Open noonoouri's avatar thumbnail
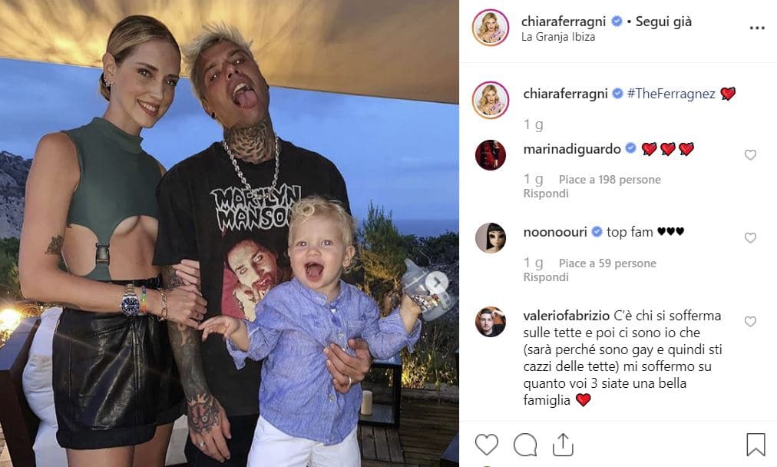This screenshot has width=777, height=467. [491, 238]
